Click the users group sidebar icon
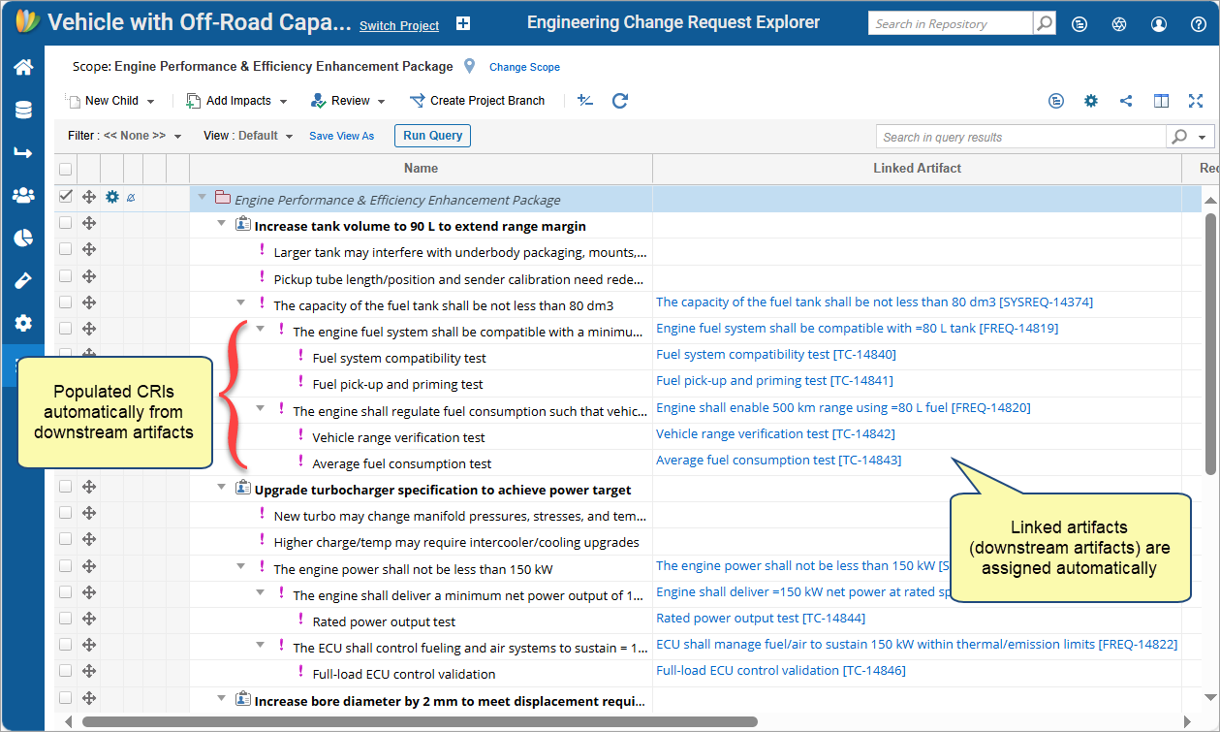Viewport: 1220px width, 732px height. tap(22, 195)
